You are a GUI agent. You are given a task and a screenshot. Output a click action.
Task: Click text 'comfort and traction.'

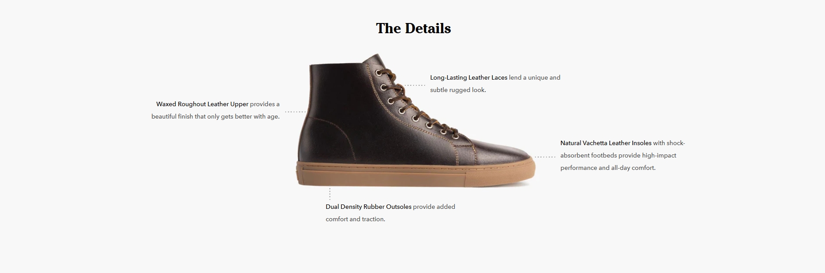point(356,219)
